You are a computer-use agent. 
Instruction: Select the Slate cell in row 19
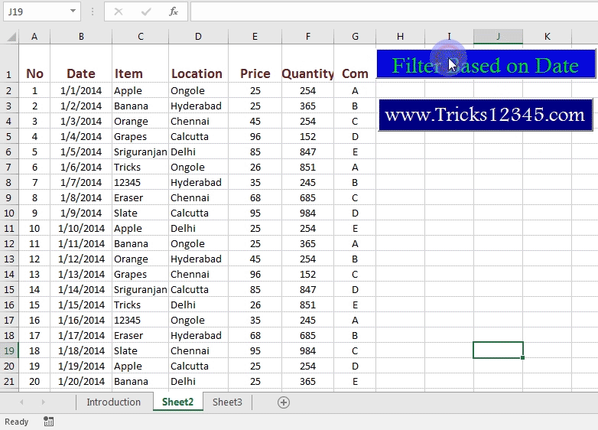(x=141, y=350)
